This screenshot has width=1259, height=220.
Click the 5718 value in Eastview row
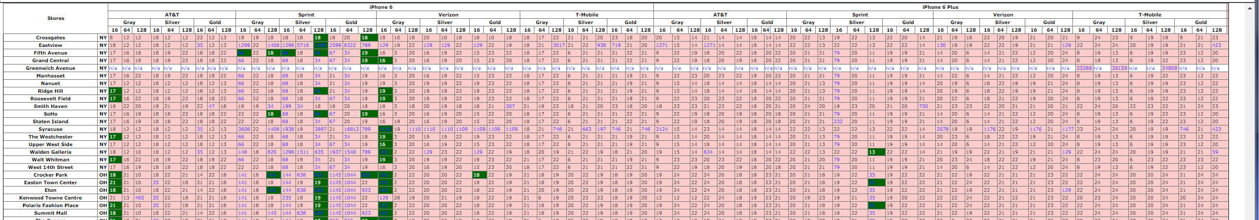pos(303,45)
